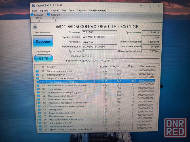
Task: Click status circle for attribute C1
Action: (x=39, y=106)
